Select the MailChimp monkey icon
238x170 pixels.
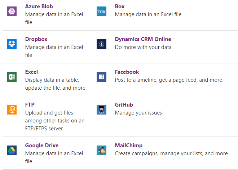102,150
